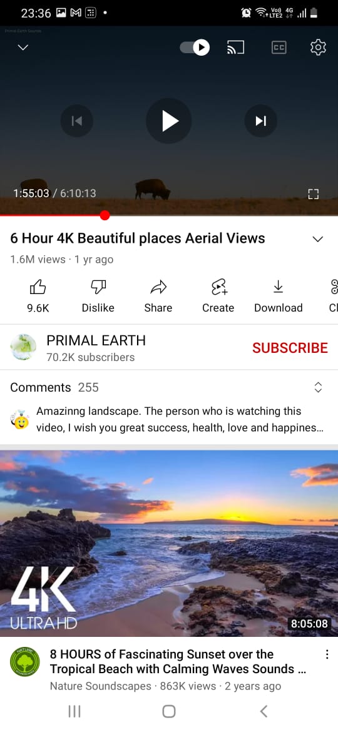This screenshot has height=732, width=338.
Task: Like the video with thumbs-up icon
Action: 38,287
